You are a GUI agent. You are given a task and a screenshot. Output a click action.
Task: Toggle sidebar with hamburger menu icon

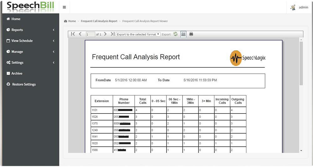click(x=64, y=7)
